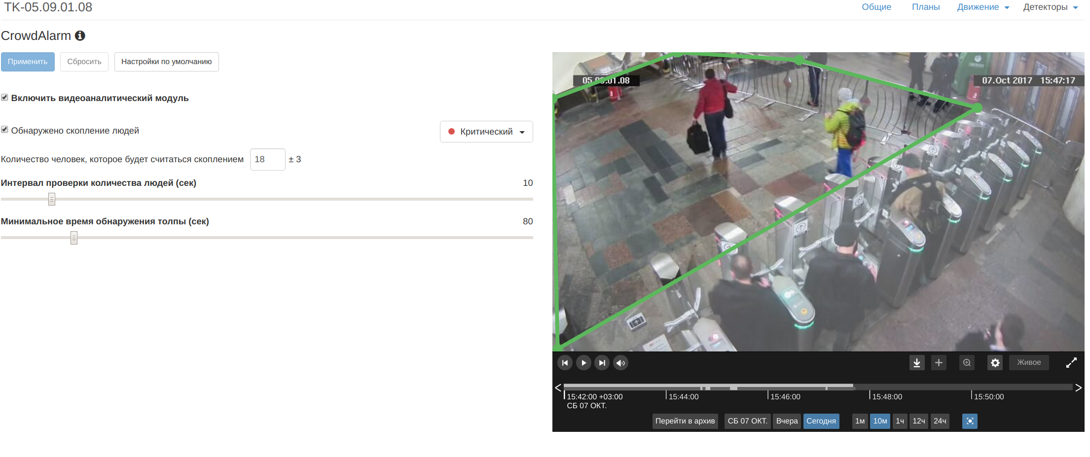Image resolution: width=1090 pixels, height=457 pixels.
Task: Click timeline at 15:46:00 mark
Action: point(785,396)
